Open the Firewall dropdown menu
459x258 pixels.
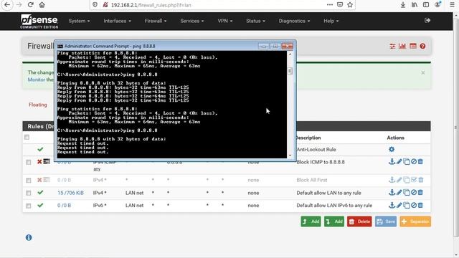(156, 21)
